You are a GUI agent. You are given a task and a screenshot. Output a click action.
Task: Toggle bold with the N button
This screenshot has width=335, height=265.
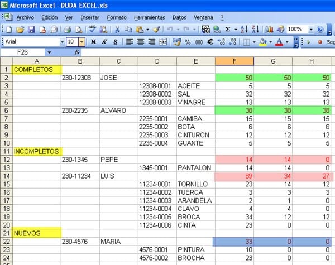pyautogui.click(x=93, y=42)
